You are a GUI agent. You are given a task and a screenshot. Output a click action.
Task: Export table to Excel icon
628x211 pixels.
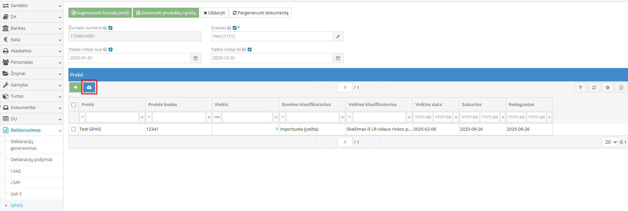(621, 87)
